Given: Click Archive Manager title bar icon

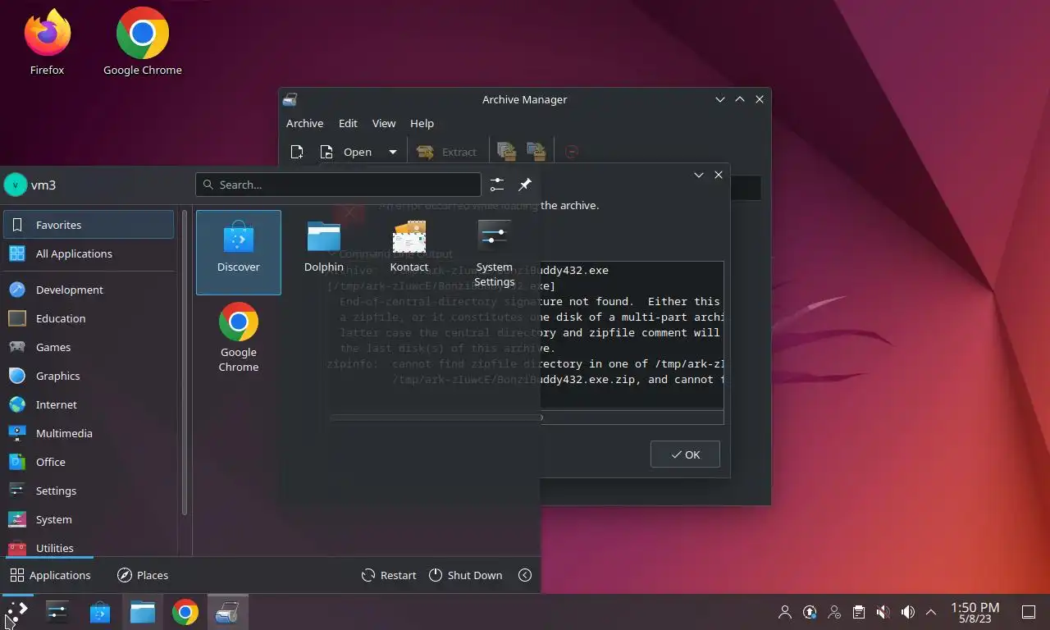Looking at the screenshot, I should click(x=290, y=99).
